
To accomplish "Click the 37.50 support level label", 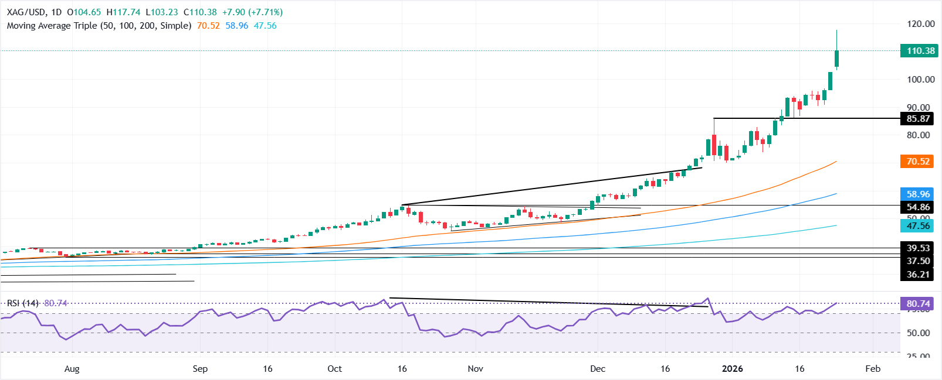I will (918, 261).
